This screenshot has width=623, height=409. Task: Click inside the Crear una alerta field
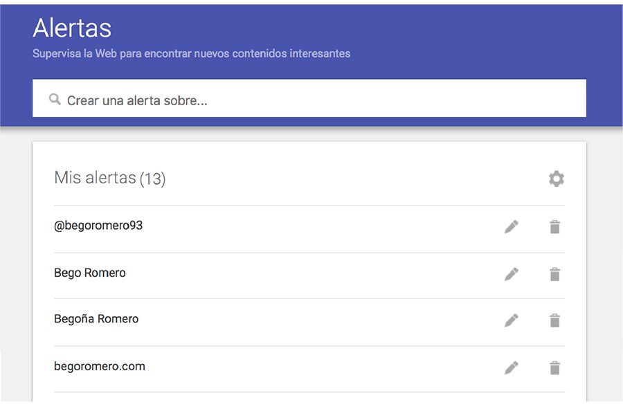tap(208, 98)
